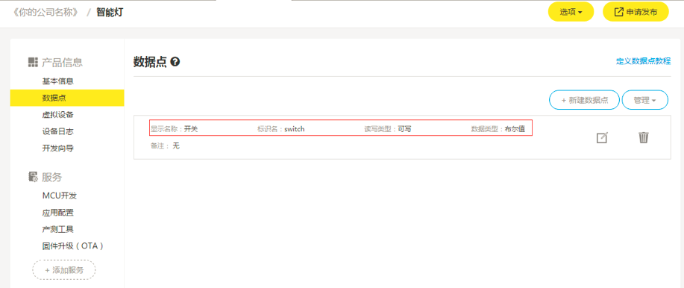Click the 产品信息 grid icon
The height and width of the screenshot is (288, 684).
[33, 63]
